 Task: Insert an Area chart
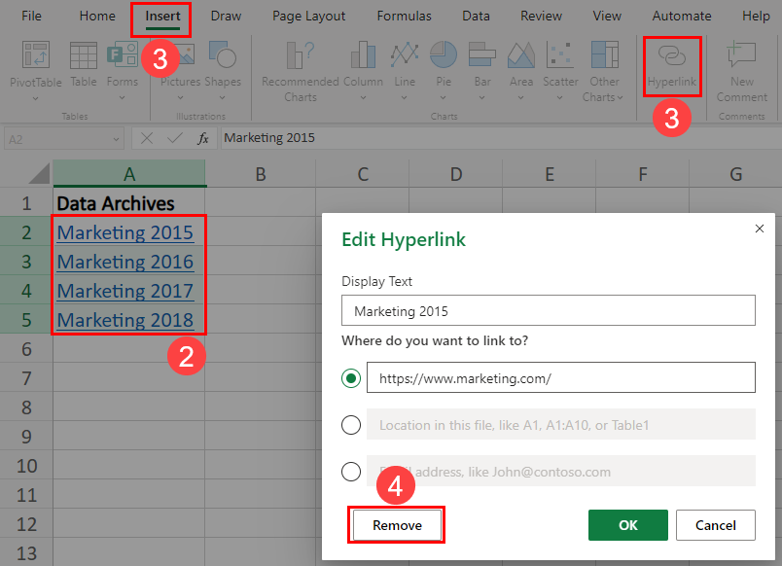pyautogui.click(x=521, y=54)
